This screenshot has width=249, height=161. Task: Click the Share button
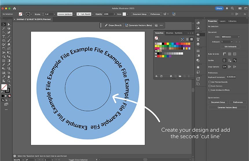pyautogui.click(x=219, y=8)
